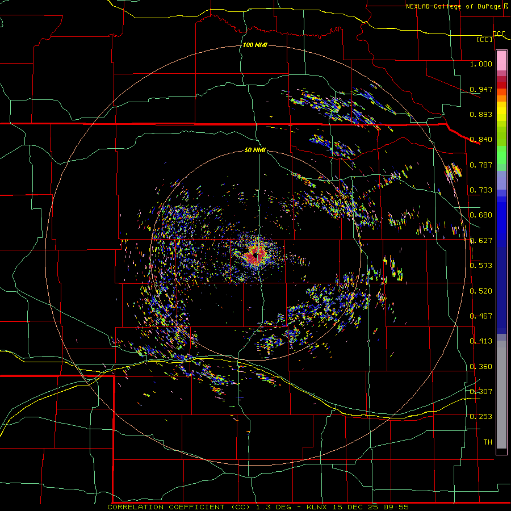Pick the pink segment of the color bar
The height and width of the screenshot is (511, 511).
click(501, 61)
